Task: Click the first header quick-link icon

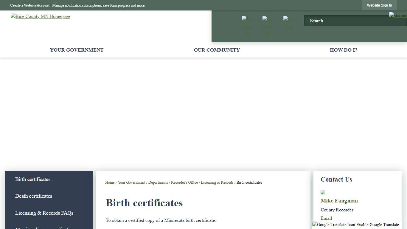Action: coord(246,25)
